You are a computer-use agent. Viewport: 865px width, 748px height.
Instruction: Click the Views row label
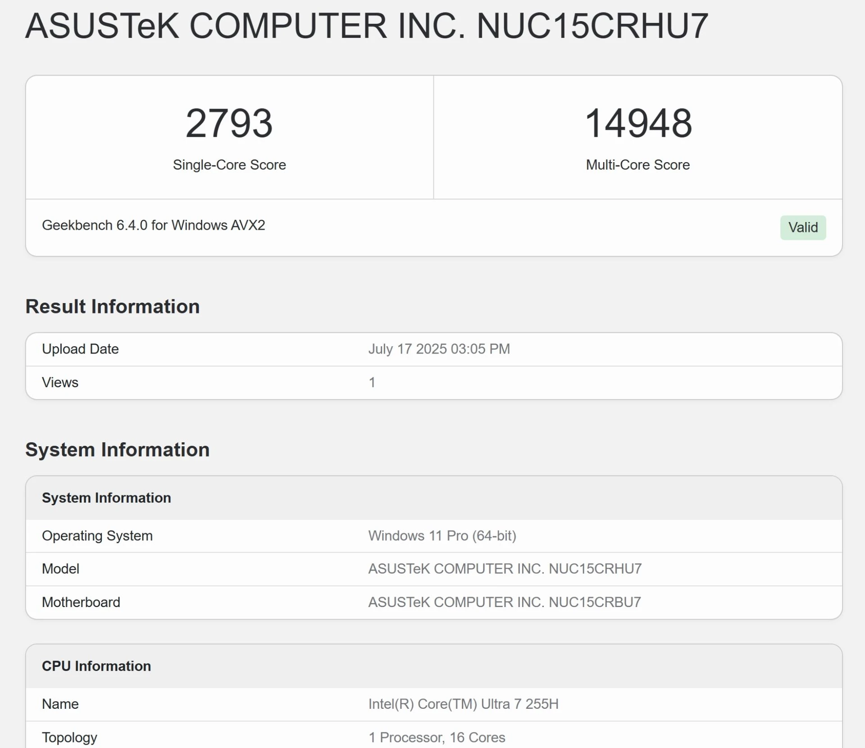(x=60, y=382)
